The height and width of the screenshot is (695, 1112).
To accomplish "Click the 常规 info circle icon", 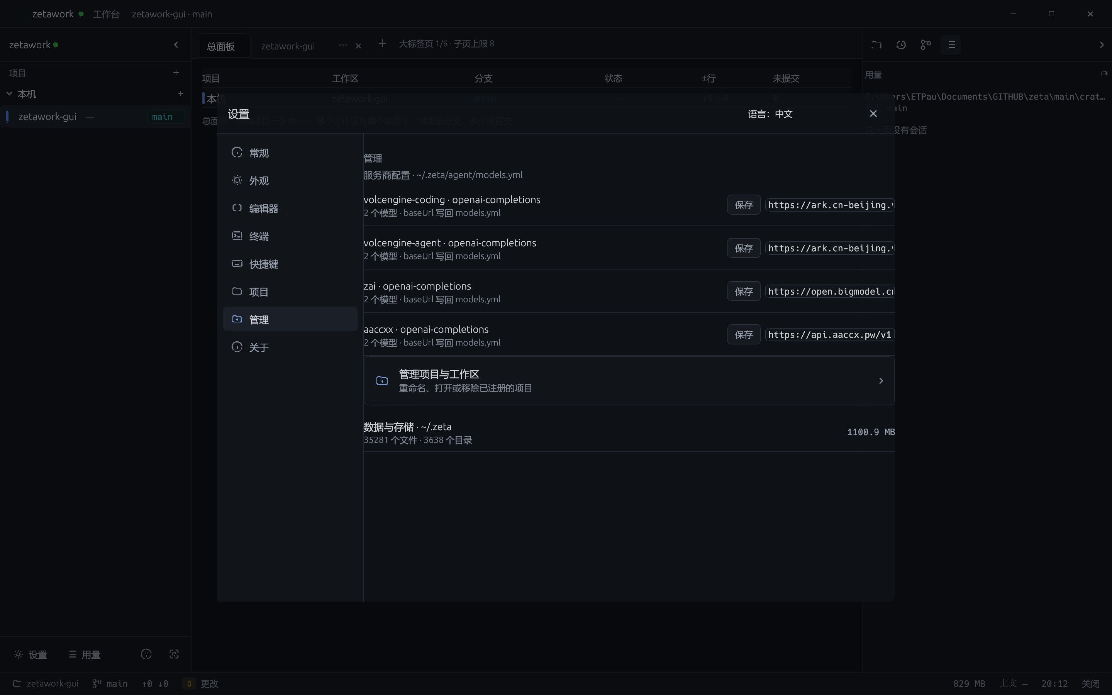I will [x=237, y=152].
